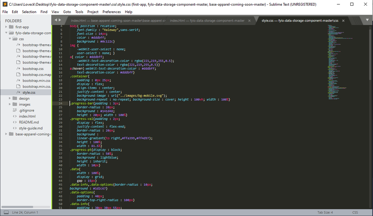
Task: Open style-guide.md in the sidebar
Action: tap(31, 128)
